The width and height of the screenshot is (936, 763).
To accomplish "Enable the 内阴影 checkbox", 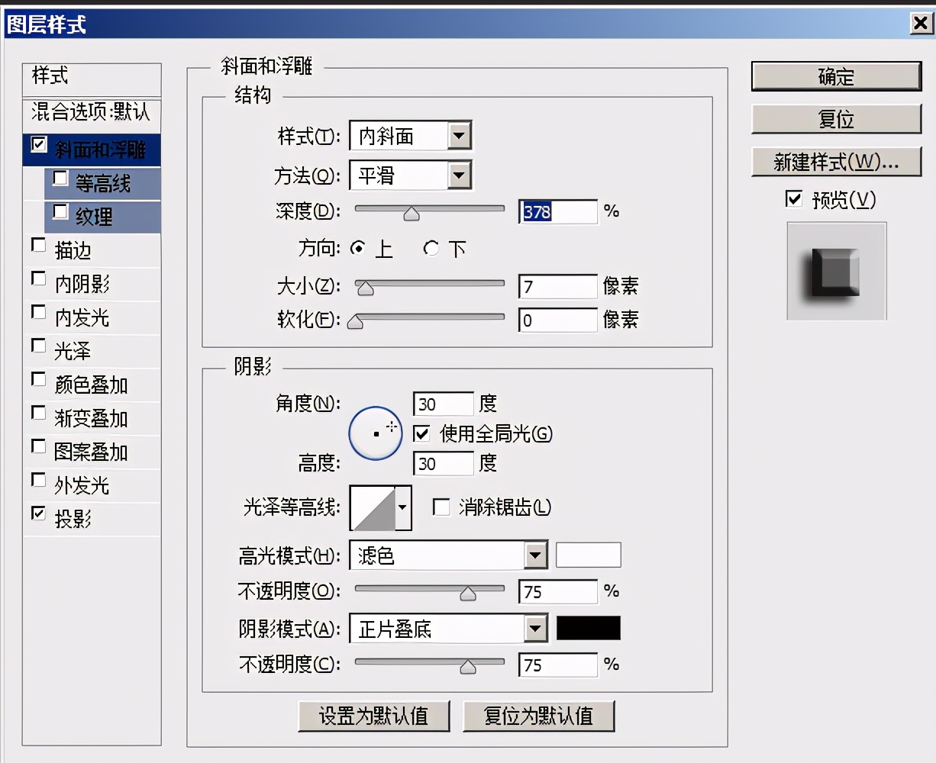I will [38, 278].
